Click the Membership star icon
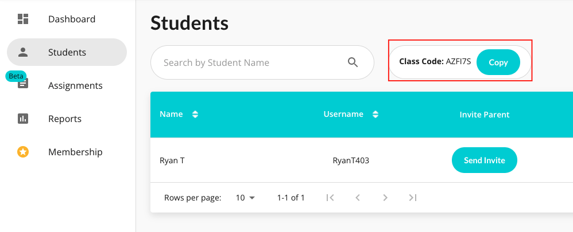Screen dimensions: 573x232 pos(23,152)
